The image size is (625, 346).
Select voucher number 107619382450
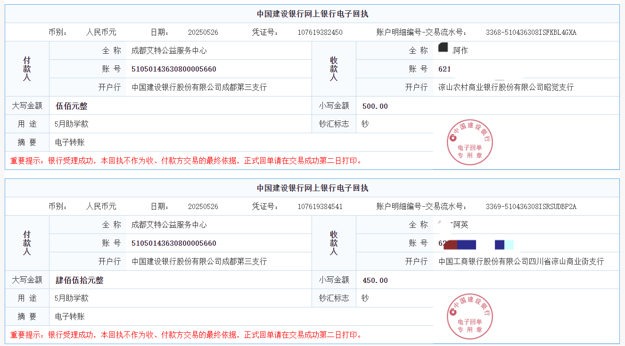point(320,32)
